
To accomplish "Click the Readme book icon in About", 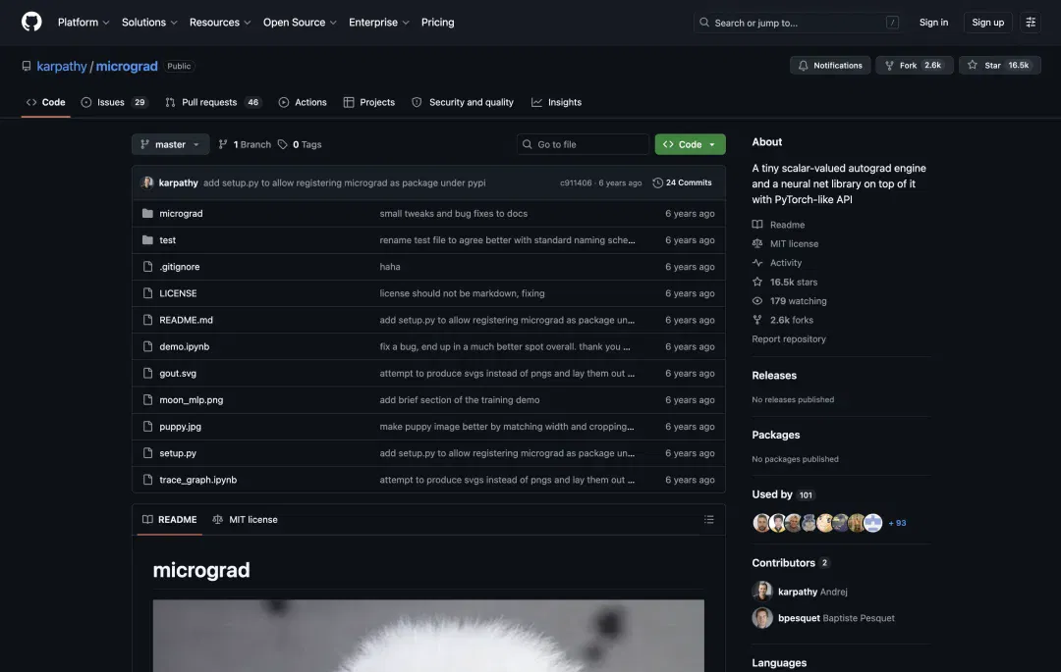I will (x=757, y=225).
